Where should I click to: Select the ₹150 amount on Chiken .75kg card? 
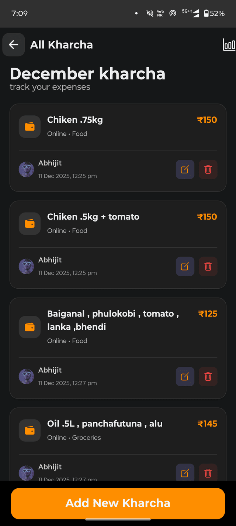click(x=207, y=119)
